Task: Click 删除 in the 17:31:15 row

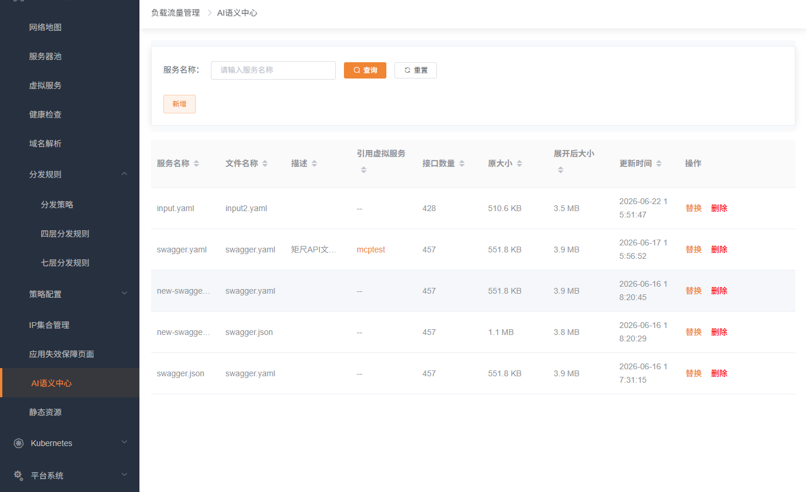Action: tap(719, 373)
